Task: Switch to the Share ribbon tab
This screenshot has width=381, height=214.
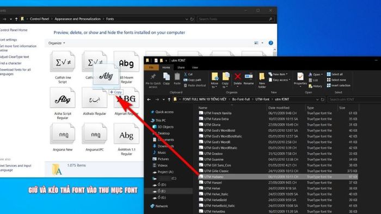Action: pyautogui.click(x=181, y=67)
